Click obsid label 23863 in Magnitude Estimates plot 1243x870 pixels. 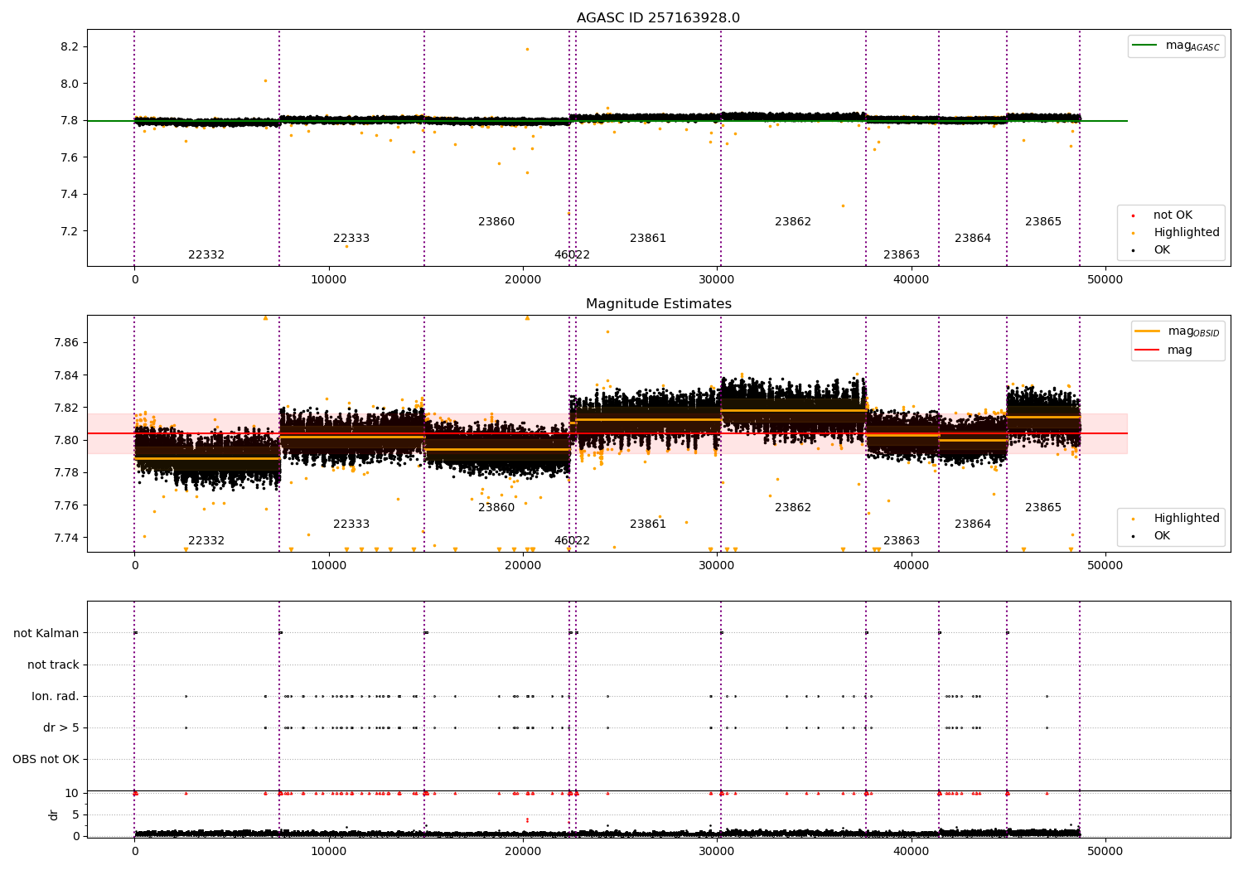[902, 541]
